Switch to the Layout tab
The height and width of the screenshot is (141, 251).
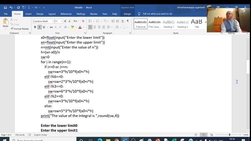point(52,14)
